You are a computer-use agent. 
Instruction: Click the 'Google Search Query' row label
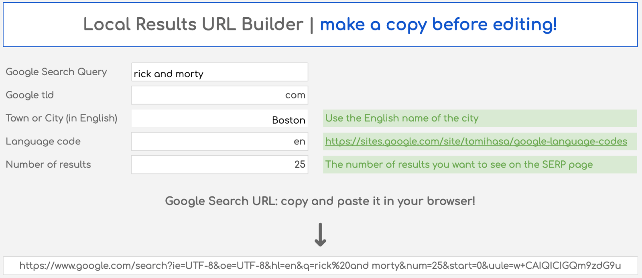coord(56,72)
